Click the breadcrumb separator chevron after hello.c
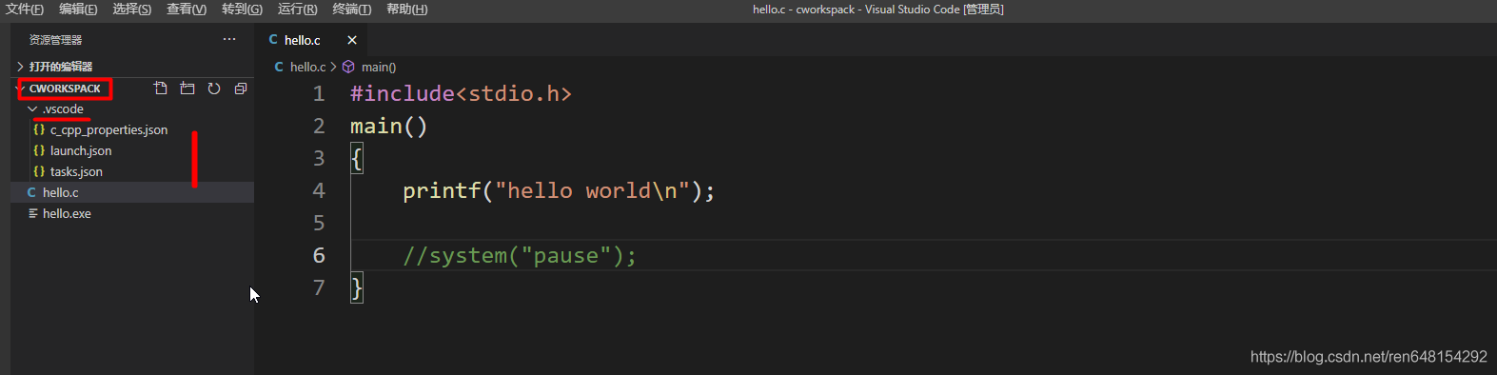The width and height of the screenshot is (1497, 375). pyautogui.click(x=334, y=67)
